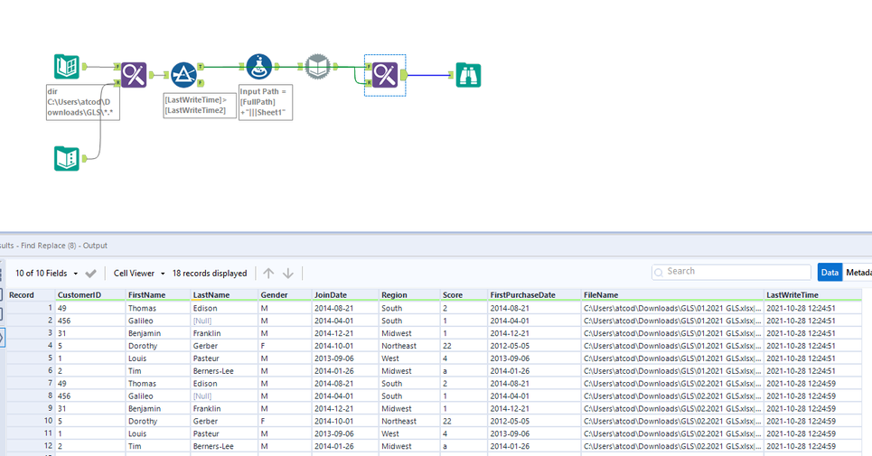This screenshot has width=872, height=456.
Task: Click the '01.2021 GLS.xlsx' FileName in record 1
Action: tap(673, 308)
